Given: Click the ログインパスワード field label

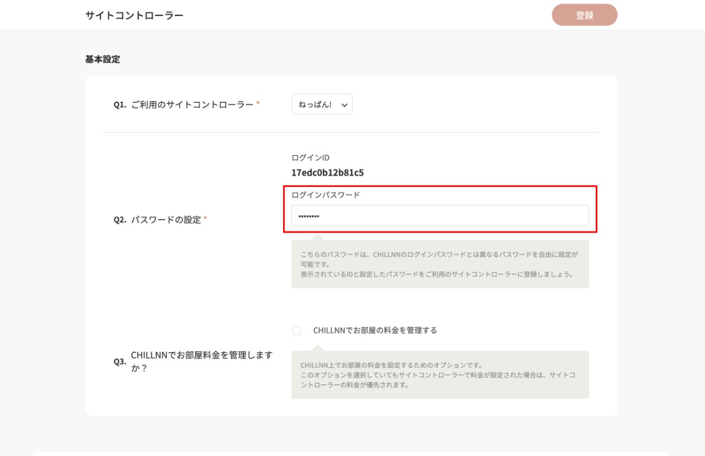Looking at the screenshot, I should coord(325,195).
